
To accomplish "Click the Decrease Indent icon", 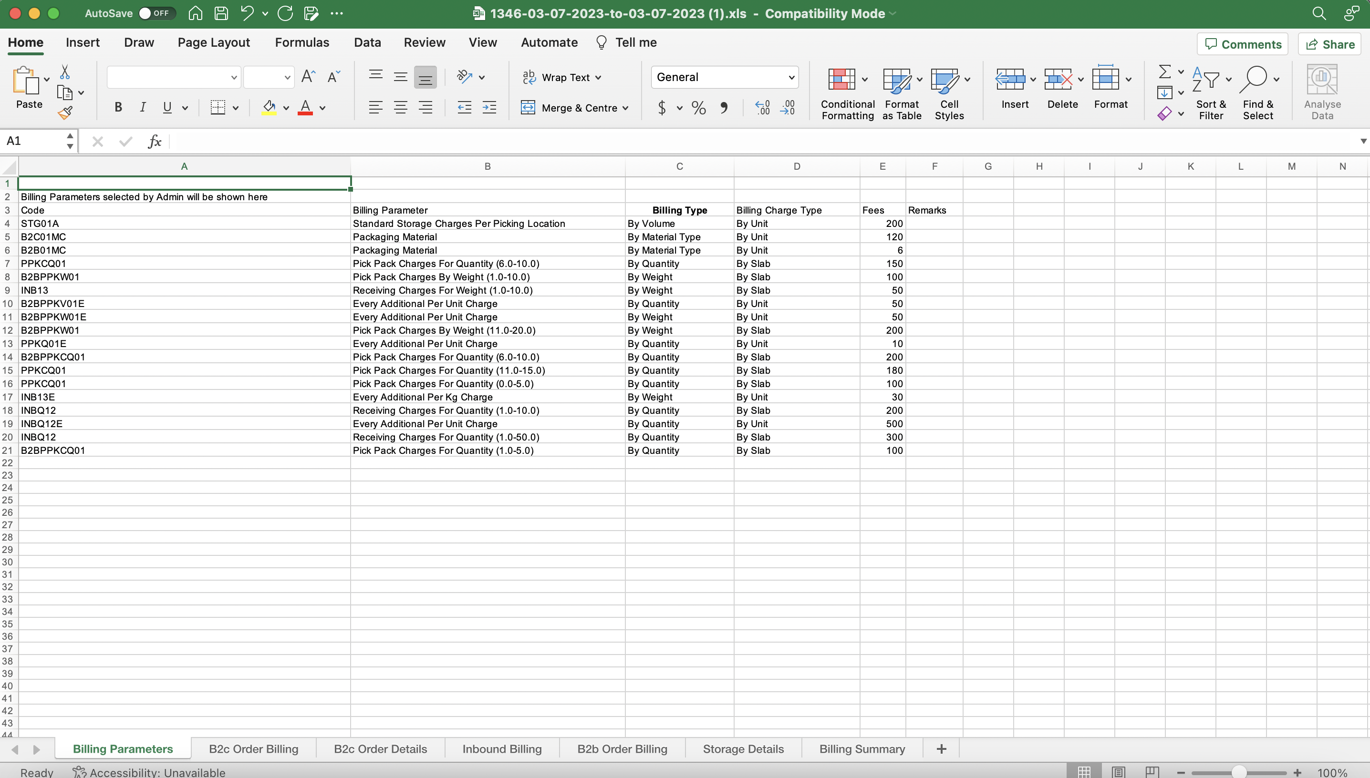I will [465, 107].
